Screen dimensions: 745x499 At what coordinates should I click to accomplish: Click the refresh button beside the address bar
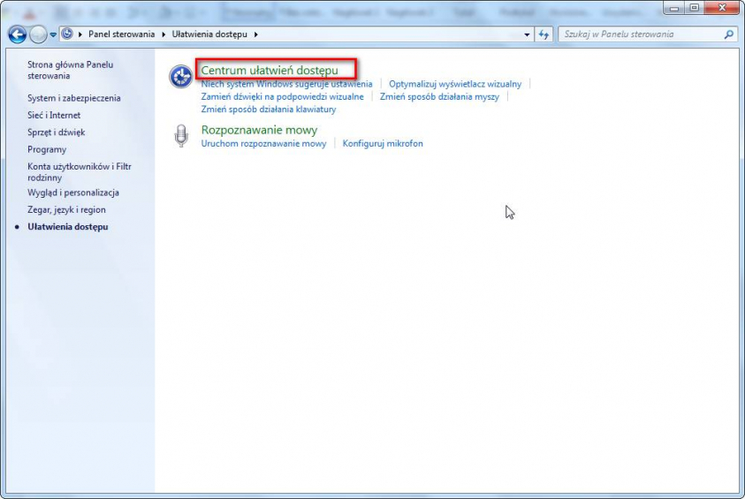544,34
